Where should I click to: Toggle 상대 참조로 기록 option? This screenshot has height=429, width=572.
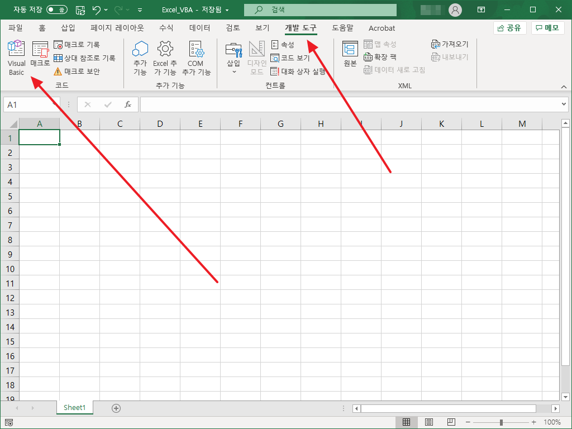click(84, 58)
